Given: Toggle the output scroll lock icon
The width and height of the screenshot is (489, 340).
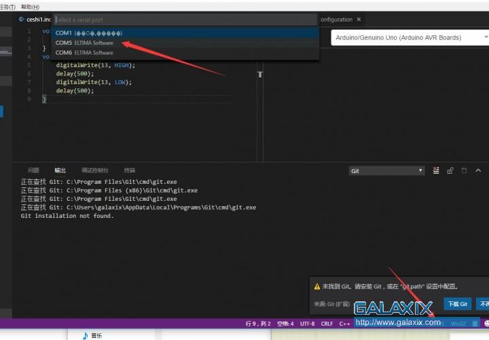Looking at the screenshot, I should coord(450,171).
